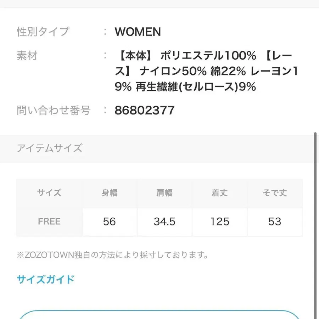Click the そで丈 column header

click(x=275, y=192)
